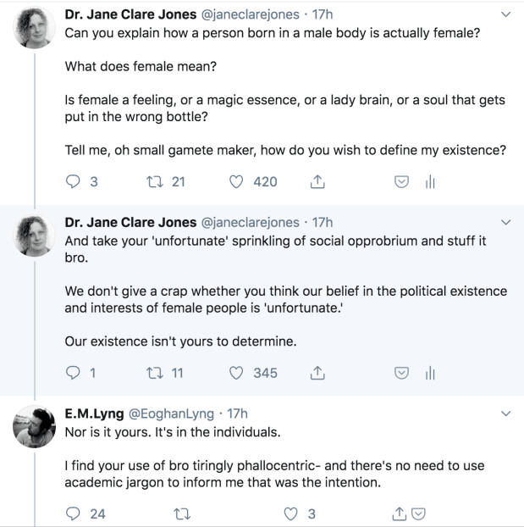Screen dimensions: 524x527
Task: Open analytics bars icon on first tweet
Action: pos(428,182)
